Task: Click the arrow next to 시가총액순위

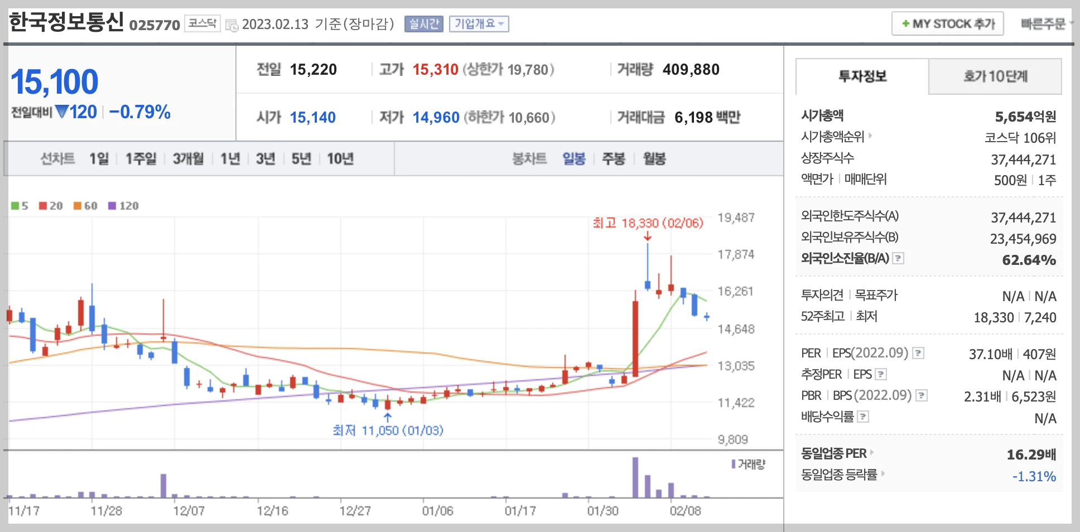Action: point(870,136)
